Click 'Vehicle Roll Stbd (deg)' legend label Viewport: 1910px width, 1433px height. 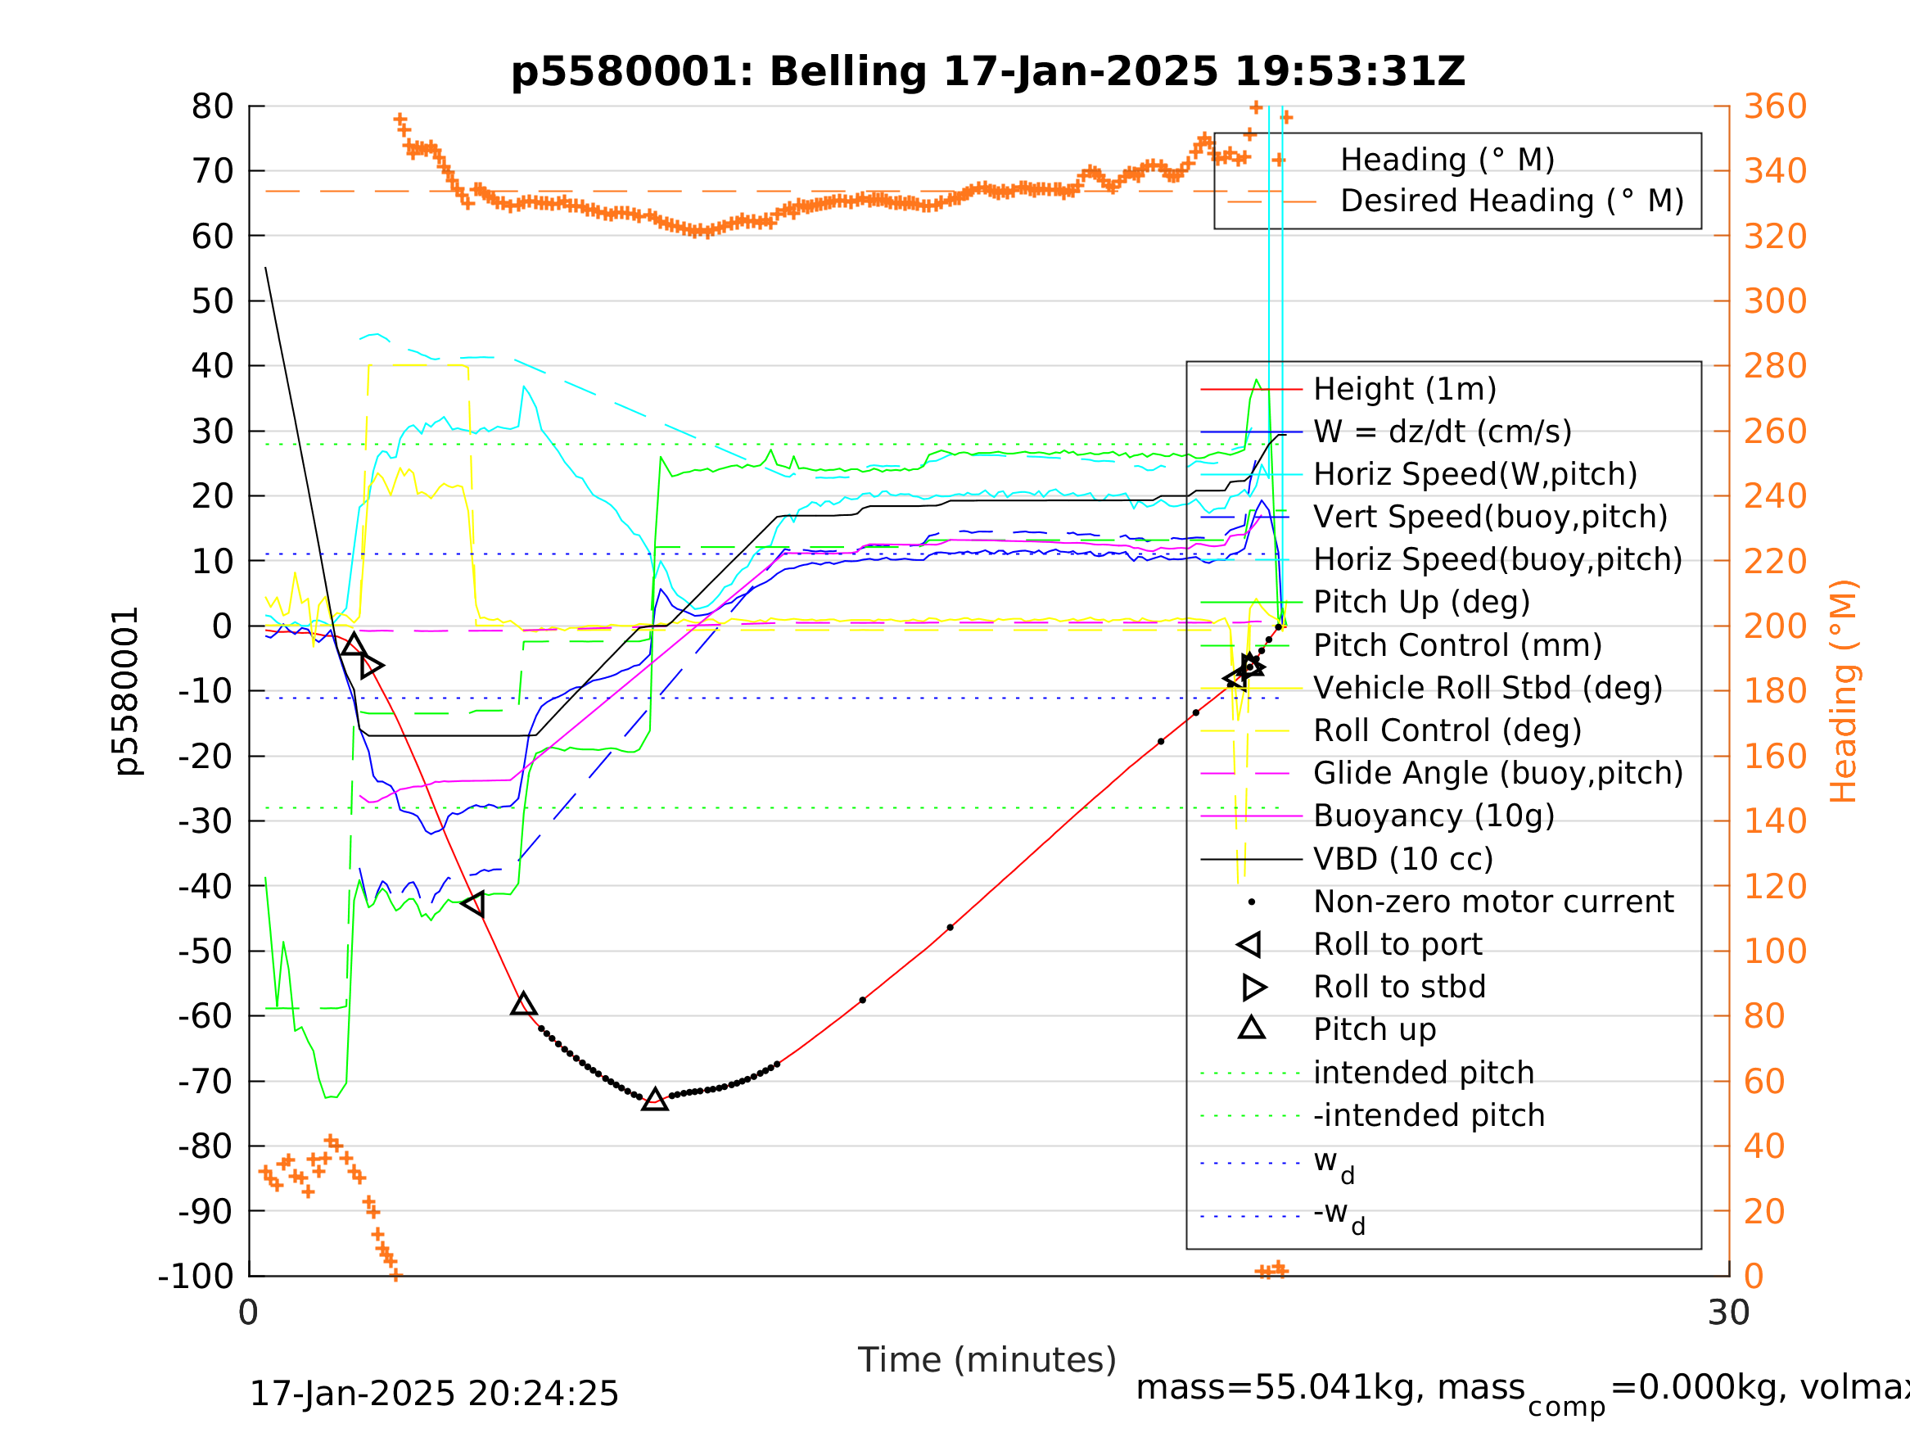1488,688
